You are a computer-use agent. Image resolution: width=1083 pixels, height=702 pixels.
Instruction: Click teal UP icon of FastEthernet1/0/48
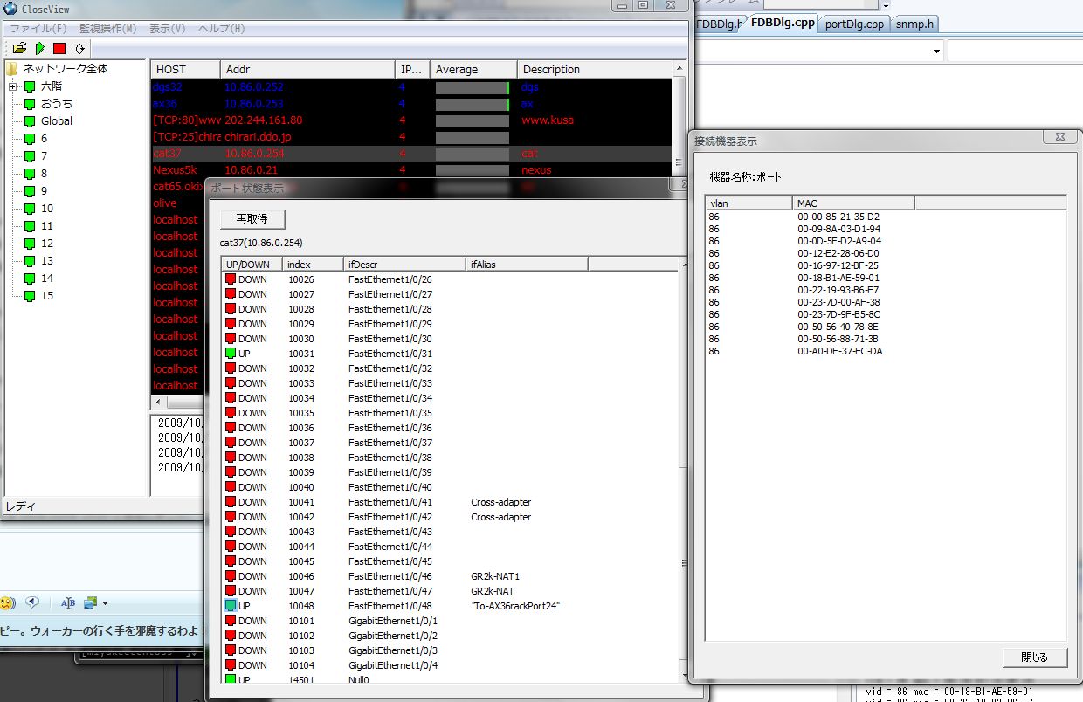[231, 606]
